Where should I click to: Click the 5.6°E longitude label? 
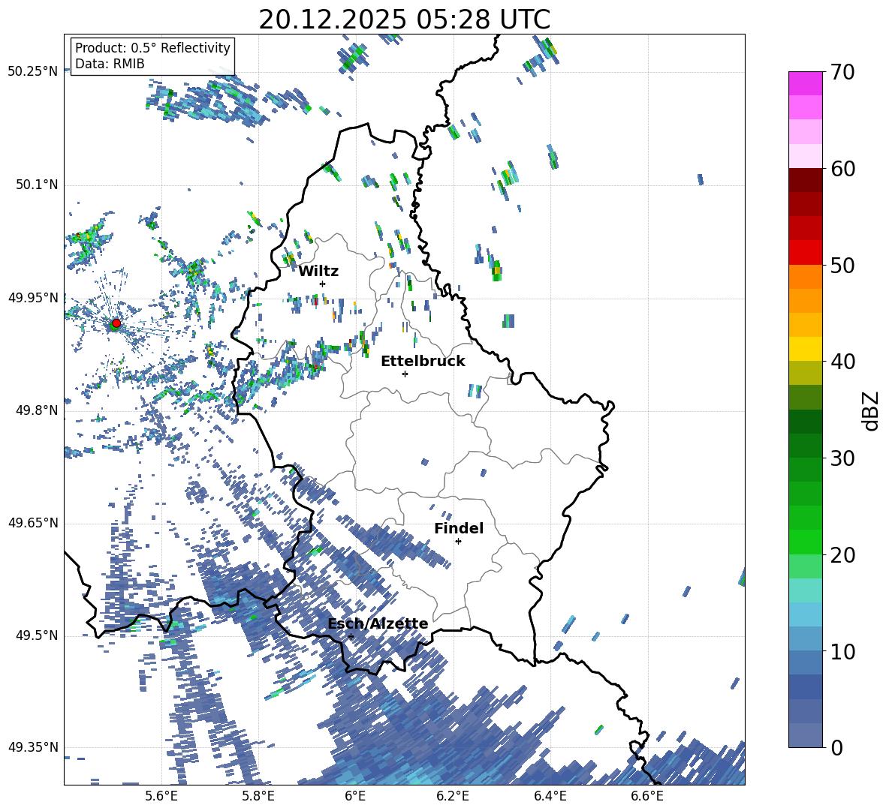pos(161,796)
